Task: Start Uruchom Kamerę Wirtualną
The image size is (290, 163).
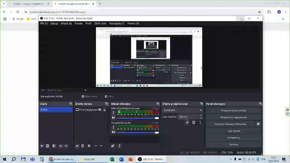Action: (x=230, y=124)
